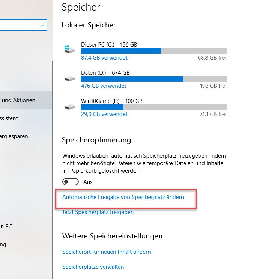Turn on the Speicheroptimierung toggle switch

coord(71,182)
